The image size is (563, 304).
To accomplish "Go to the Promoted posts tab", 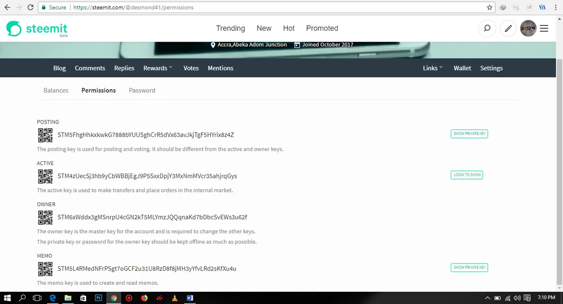I will click(x=322, y=28).
